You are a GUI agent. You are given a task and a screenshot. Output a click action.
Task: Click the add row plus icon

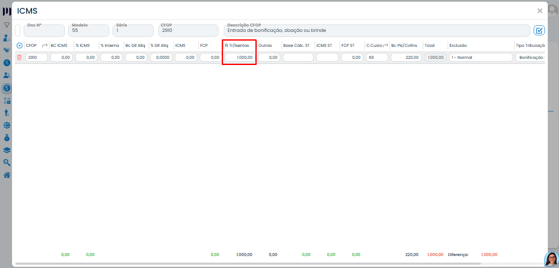click(x=19, y=46)
